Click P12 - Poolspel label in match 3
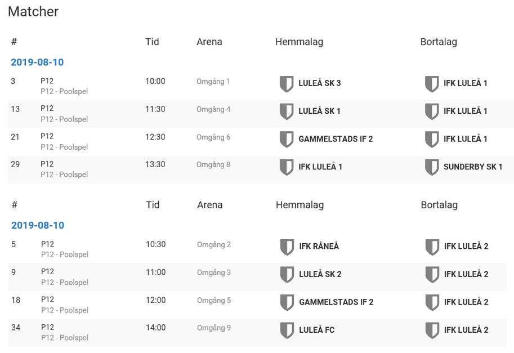 coord(64,91)
